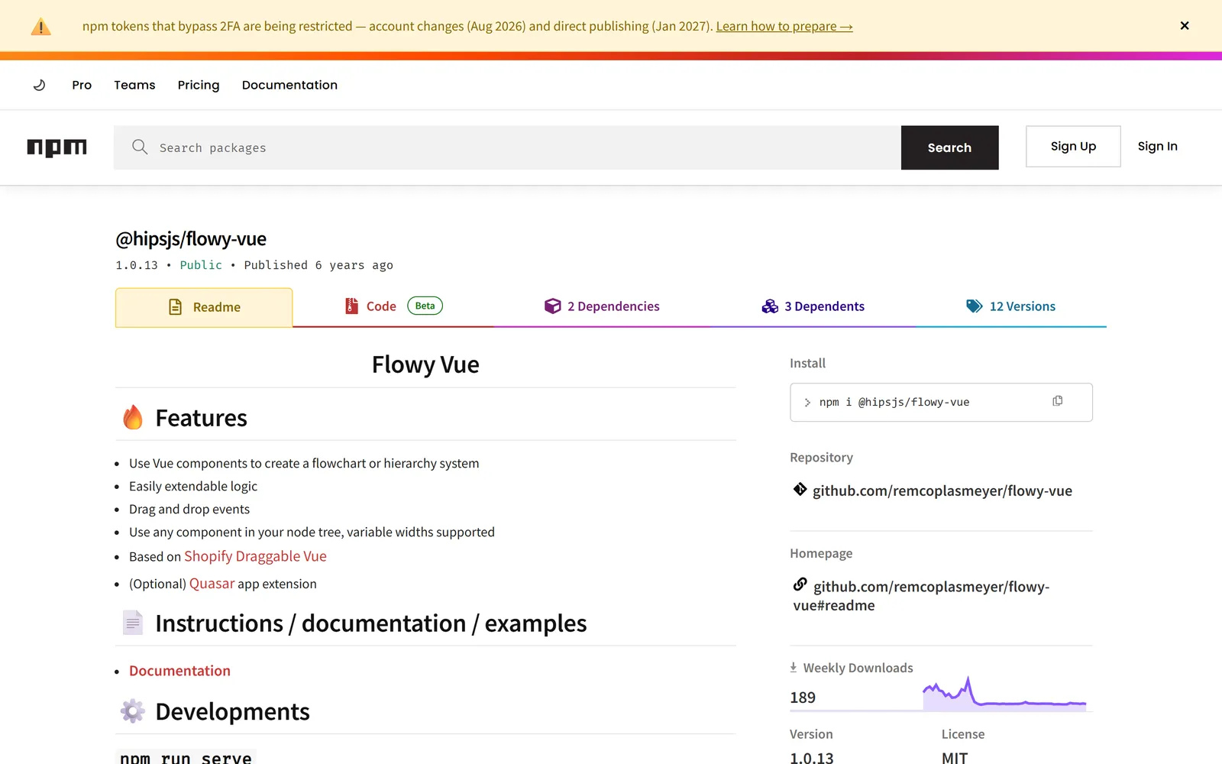Open the red Documentation link
1222x764 pixels.
click(x=179, y=671)
